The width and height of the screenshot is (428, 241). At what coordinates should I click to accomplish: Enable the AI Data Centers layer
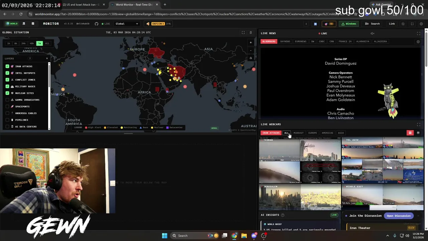[7, 127]
